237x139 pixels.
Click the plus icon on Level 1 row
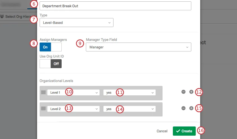click(191, 92)
